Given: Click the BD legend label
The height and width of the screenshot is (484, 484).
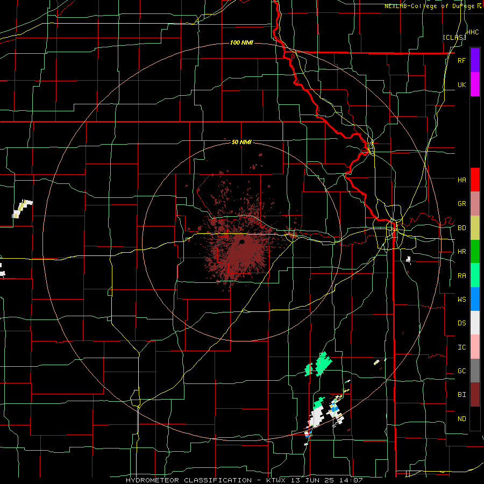Looking at the screenshot, I should point(462,228).
